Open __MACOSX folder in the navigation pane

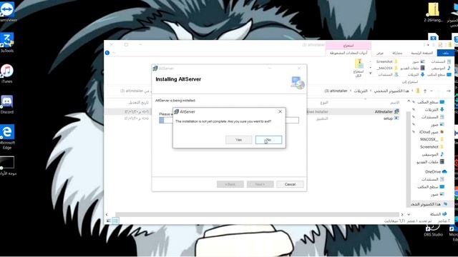pyautogui.click(x=432, y=139)
